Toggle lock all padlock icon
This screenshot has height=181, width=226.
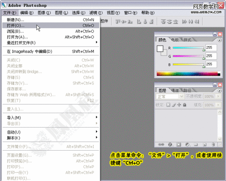coord(185,105)
